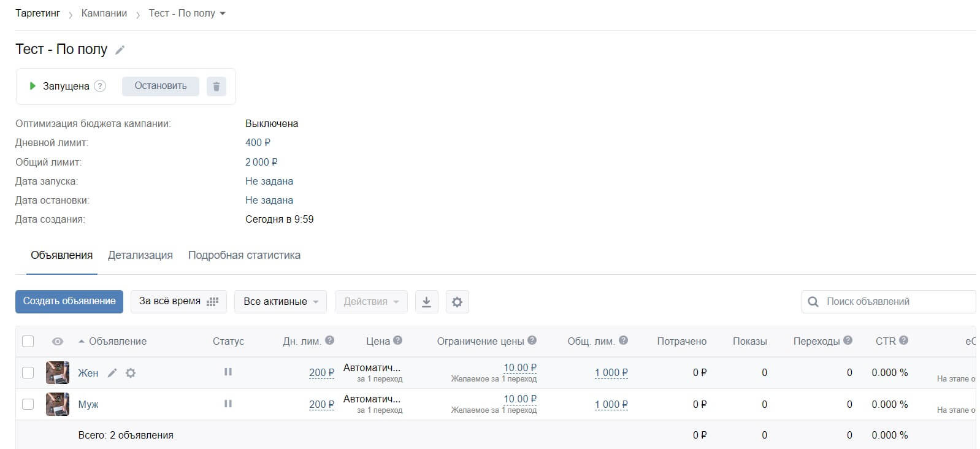The image size is (980, 449).
Task: Edit the campaign title with the pencil icon
Action: point(120,50)
